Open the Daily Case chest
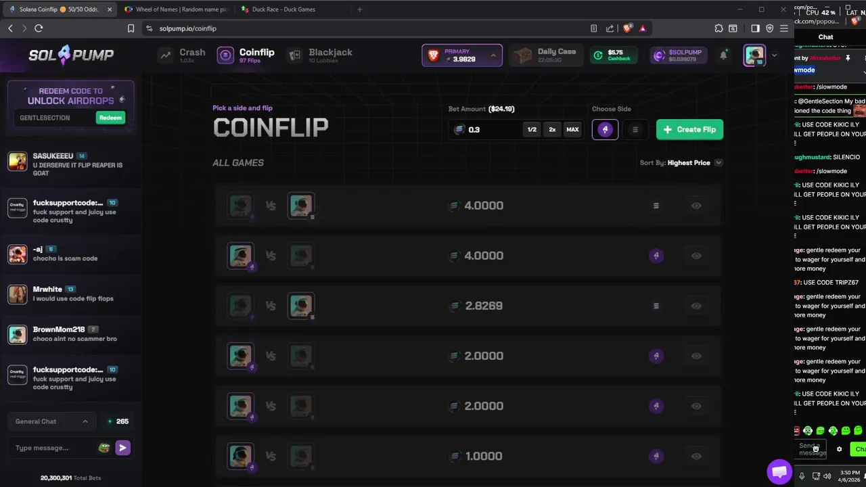The height and width of the screenshot is (487, 866). 544,55
